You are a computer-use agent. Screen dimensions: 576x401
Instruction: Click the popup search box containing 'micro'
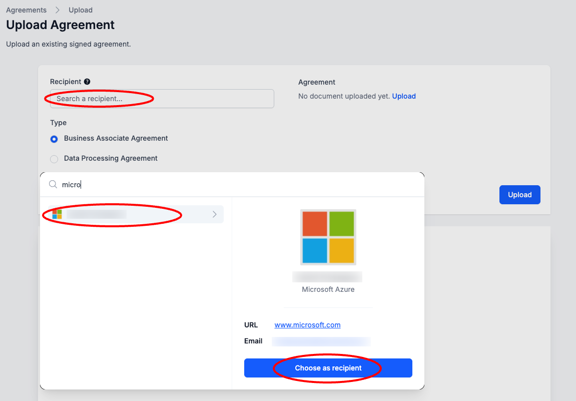point(232,185)
